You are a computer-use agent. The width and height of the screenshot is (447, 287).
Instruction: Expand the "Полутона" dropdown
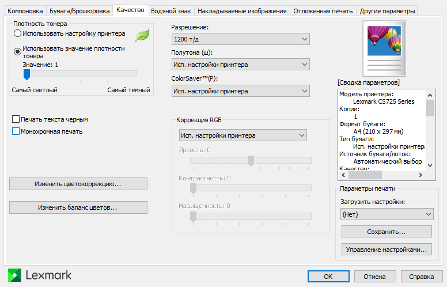[x=240, y=65]
